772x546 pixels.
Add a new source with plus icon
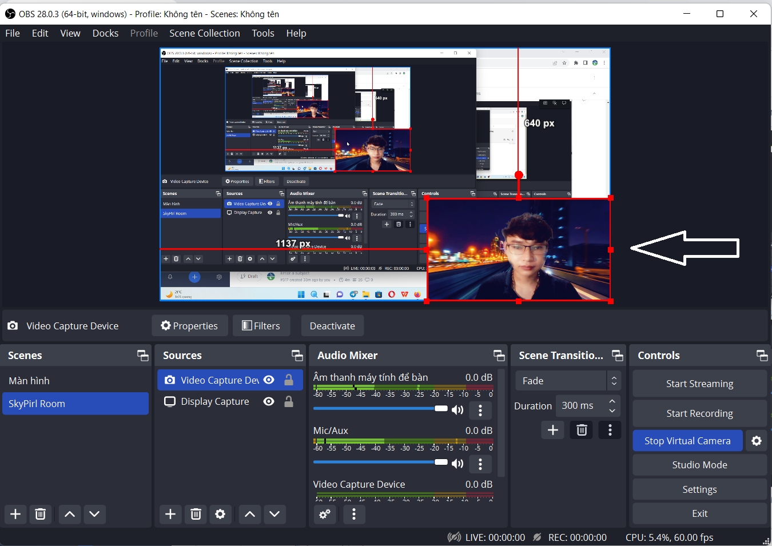tap(170, 514)
